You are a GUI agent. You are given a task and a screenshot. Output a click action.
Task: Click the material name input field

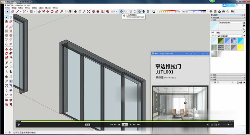click(231, 22)
